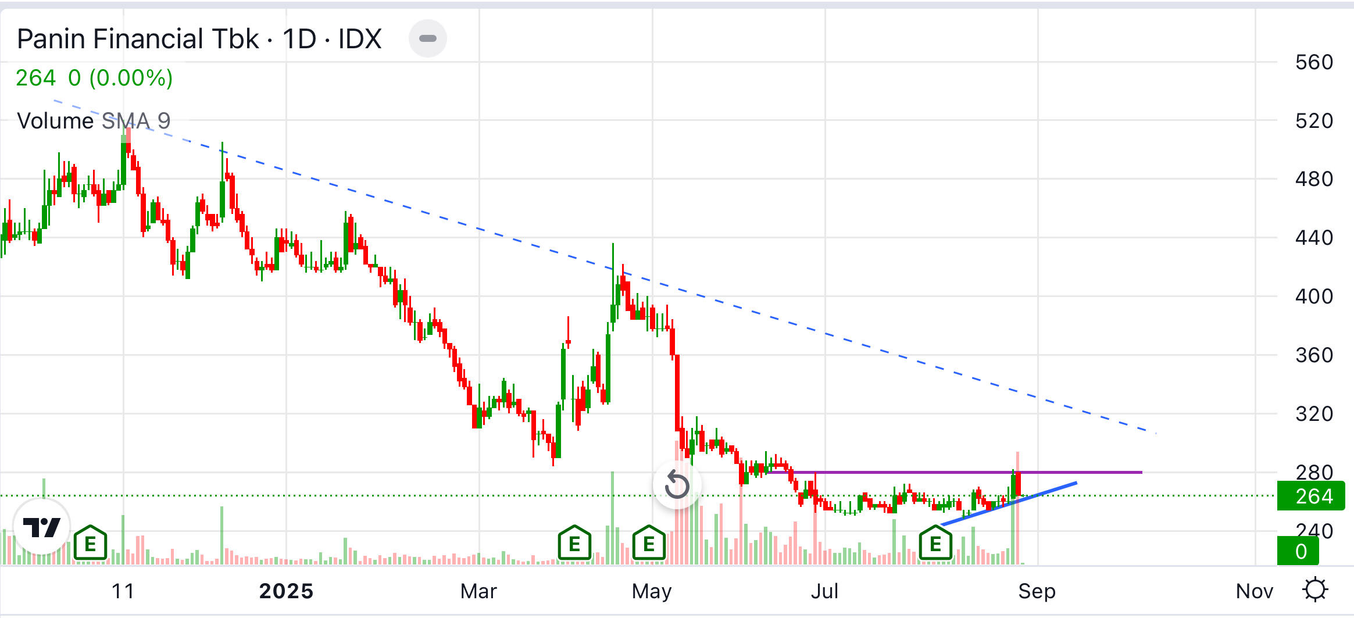
Task: Click the 2025 year label on time axis
Action: (286, 591)
